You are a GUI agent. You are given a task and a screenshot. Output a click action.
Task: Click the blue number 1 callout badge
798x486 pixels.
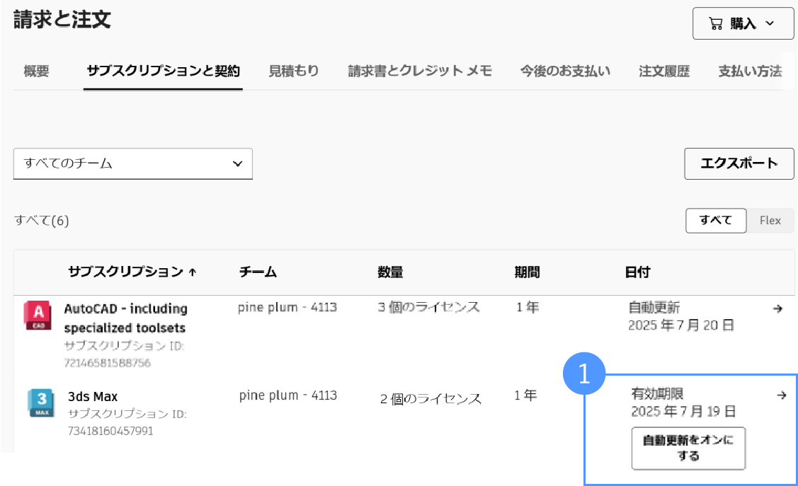[584, 374]
